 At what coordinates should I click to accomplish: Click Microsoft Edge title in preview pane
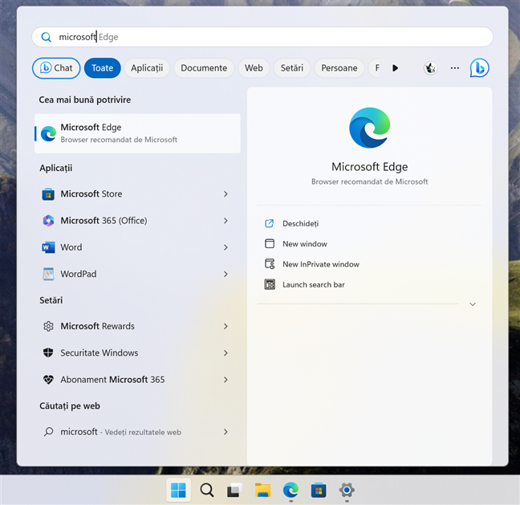pyautogui.click(x=370, y=166)
